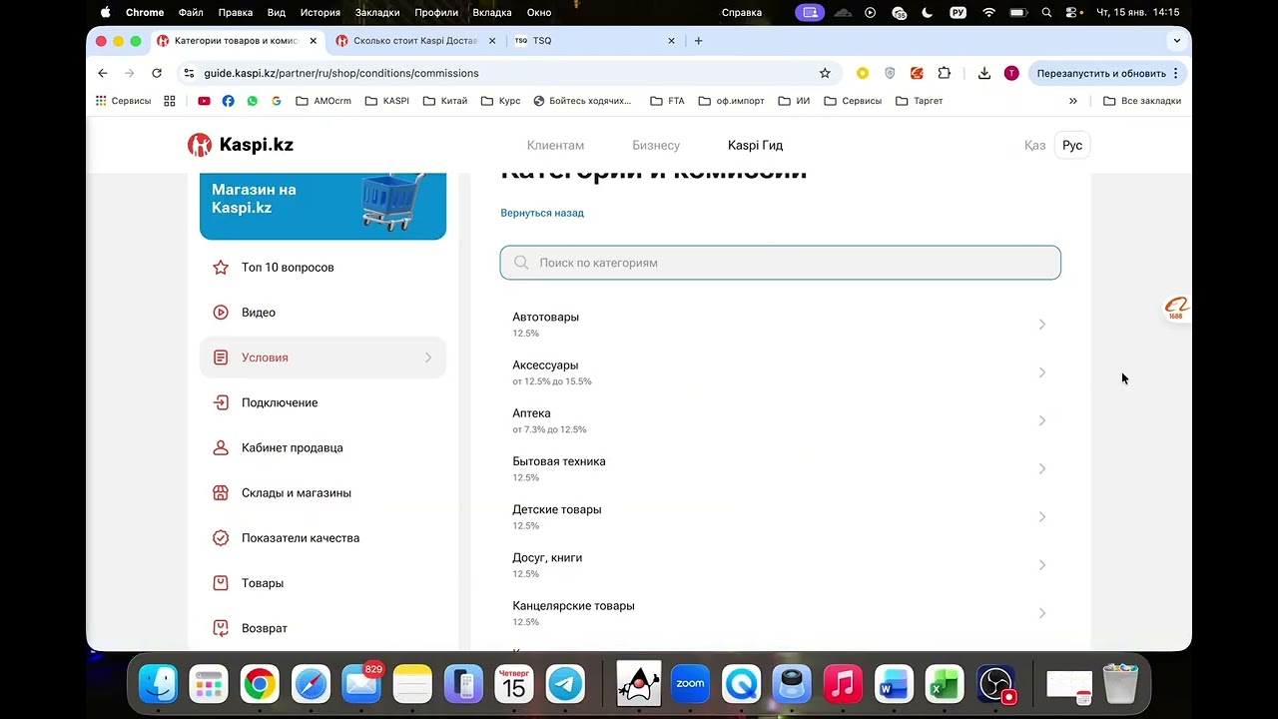Click the star icon beside Топ 10 вопросов
The width and height of the screenshot is (1278, 719).
point(221,268)
